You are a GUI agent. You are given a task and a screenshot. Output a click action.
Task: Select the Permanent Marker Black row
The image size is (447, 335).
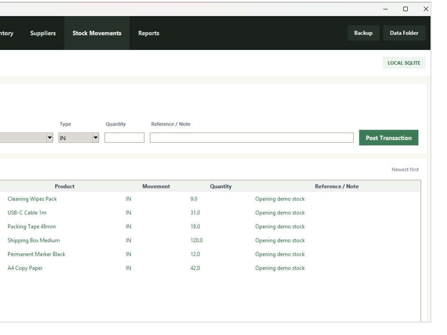[210, 254]
